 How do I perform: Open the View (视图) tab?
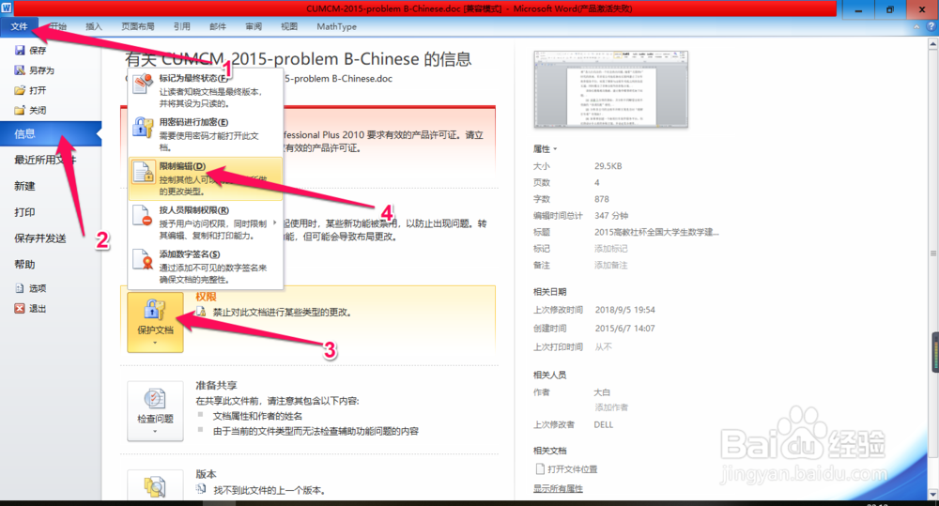(289, 27)
